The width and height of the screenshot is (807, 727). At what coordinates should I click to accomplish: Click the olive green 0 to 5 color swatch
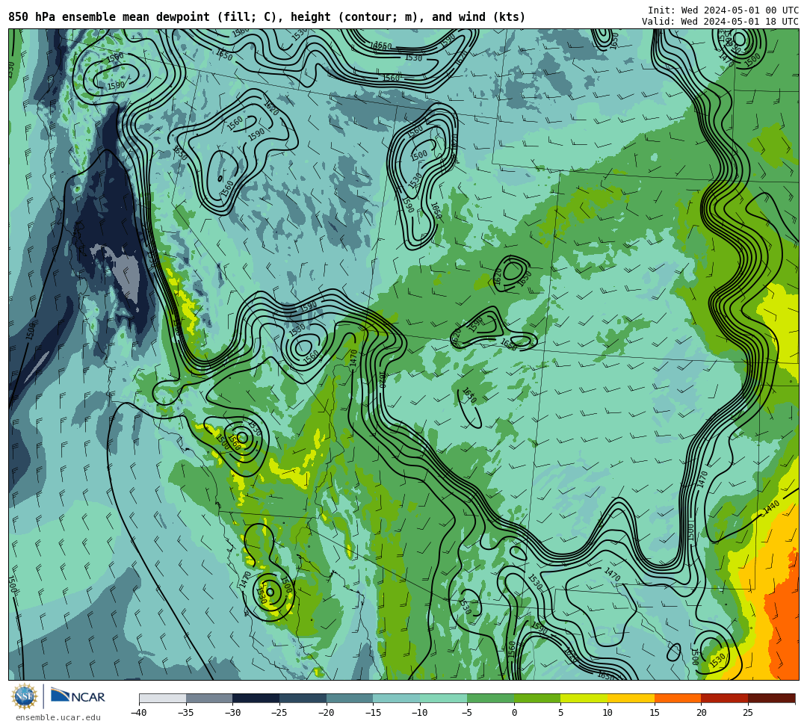537,698
